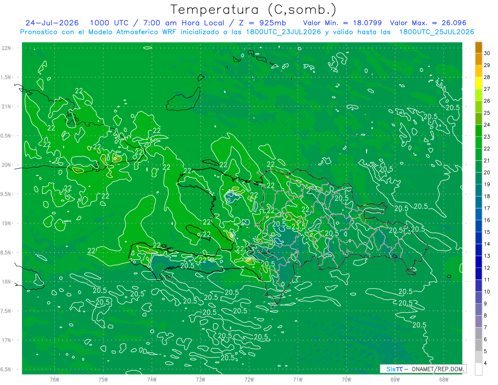Click the "11" label on the color scale

[487, 280]
